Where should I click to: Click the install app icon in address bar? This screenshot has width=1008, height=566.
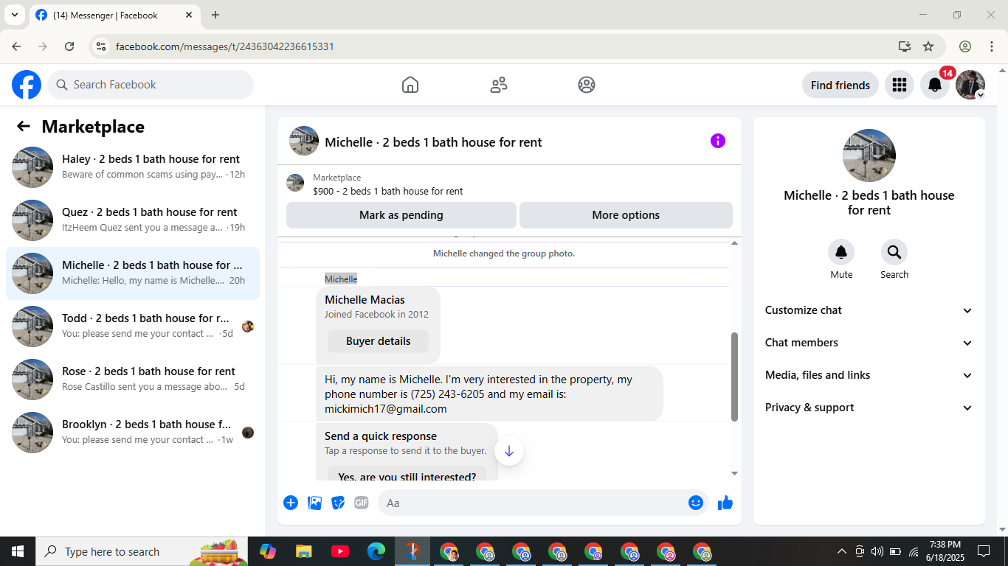[x=905, y=46]
